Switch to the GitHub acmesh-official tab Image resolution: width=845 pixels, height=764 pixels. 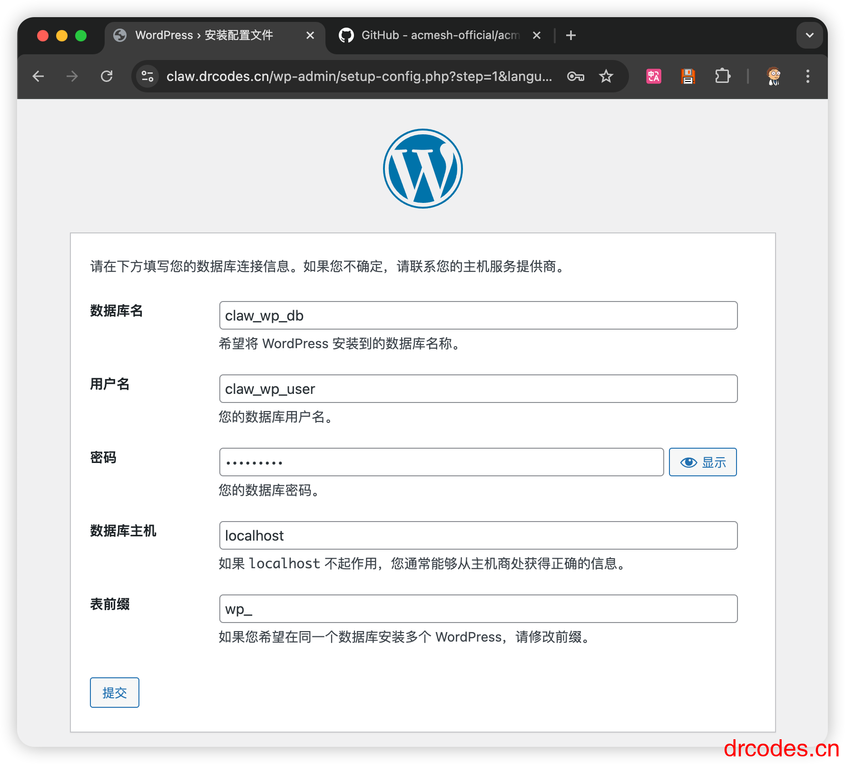click(440, 35)
